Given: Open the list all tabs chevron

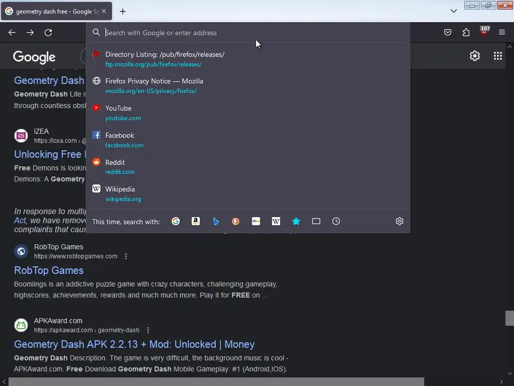Looking at the screenshot, I should click(454, 11).
